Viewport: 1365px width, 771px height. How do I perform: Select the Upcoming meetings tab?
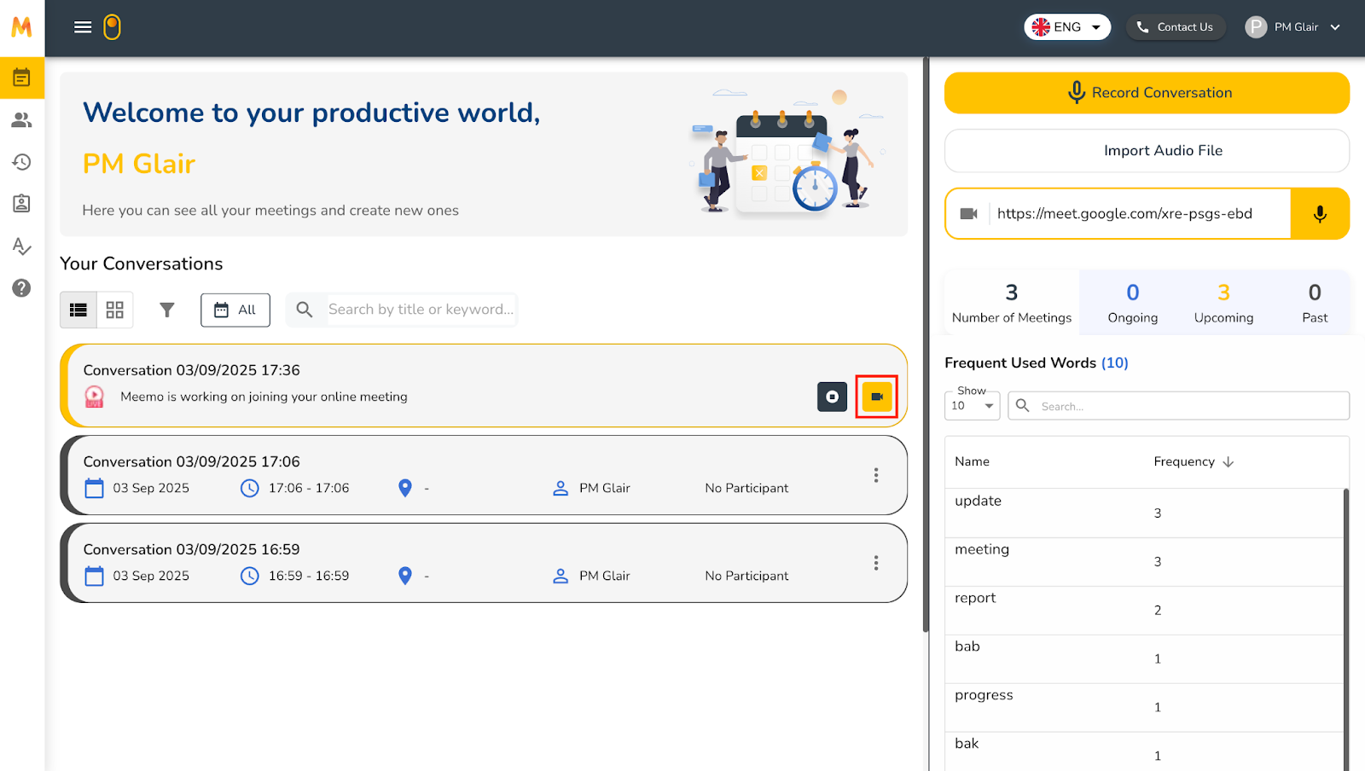tap(1223, 303)
